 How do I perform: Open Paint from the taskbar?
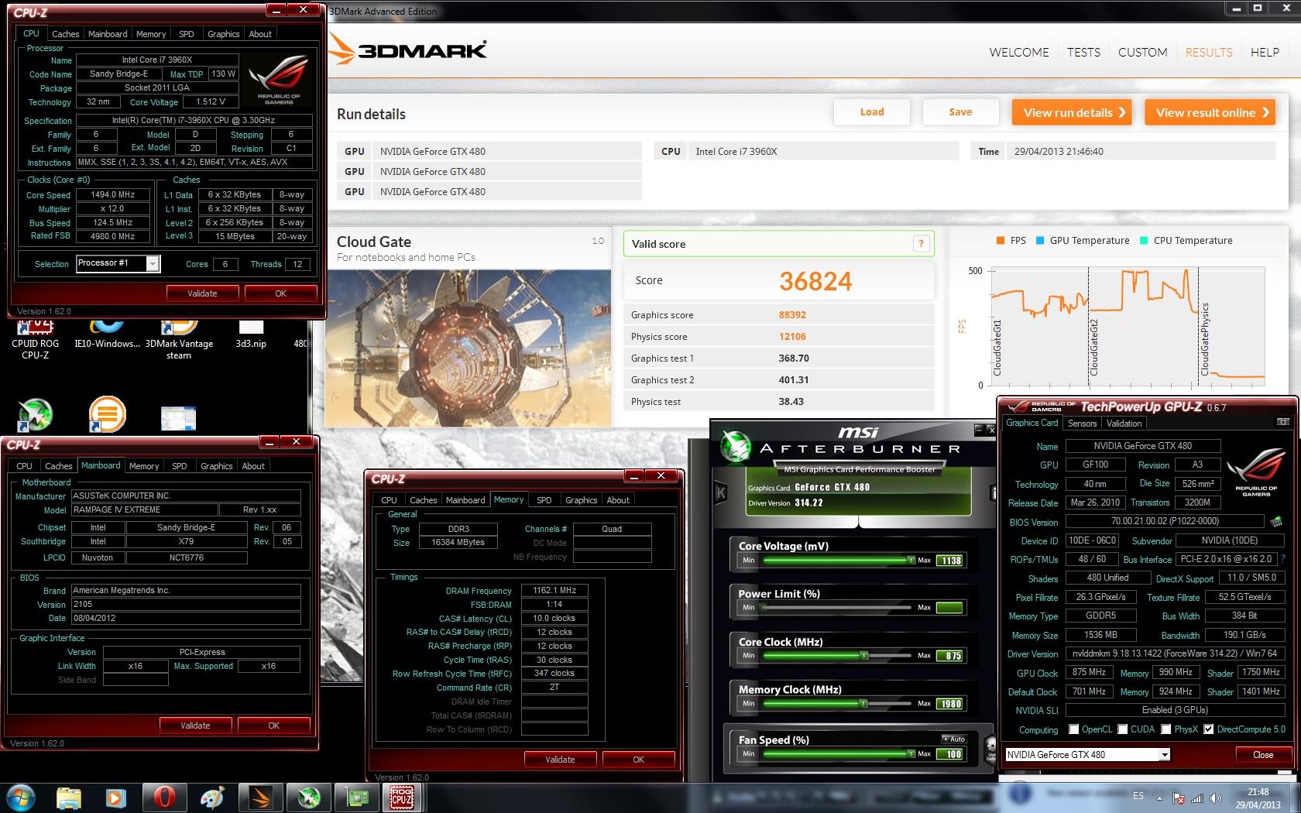(211, 797)
